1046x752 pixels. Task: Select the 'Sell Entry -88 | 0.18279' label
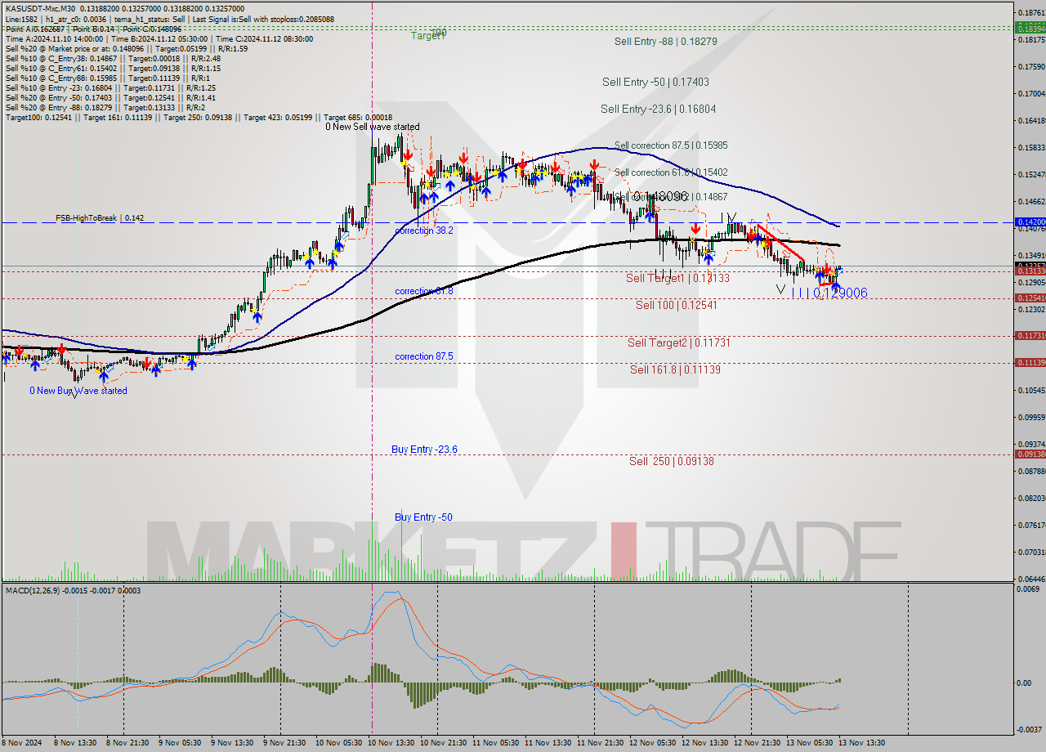665,41
